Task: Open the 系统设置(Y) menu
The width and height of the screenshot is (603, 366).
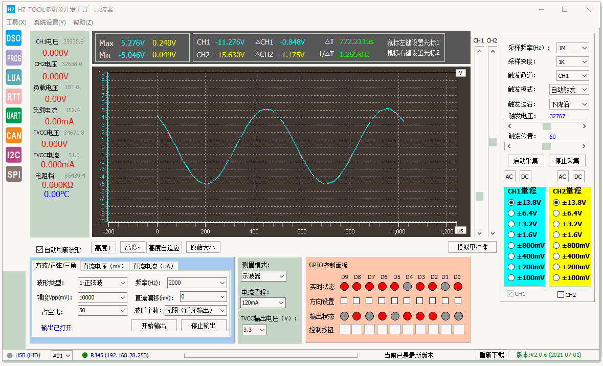Action: (50, 23)
